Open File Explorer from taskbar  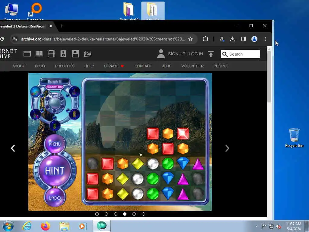point(64,226)
